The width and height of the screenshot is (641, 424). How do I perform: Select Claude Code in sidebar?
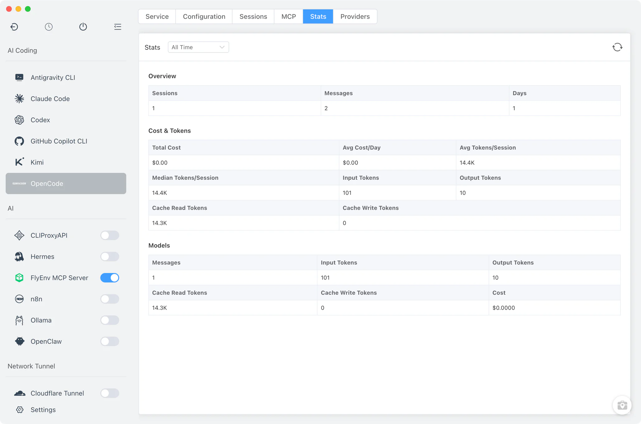tap(66, 99)
